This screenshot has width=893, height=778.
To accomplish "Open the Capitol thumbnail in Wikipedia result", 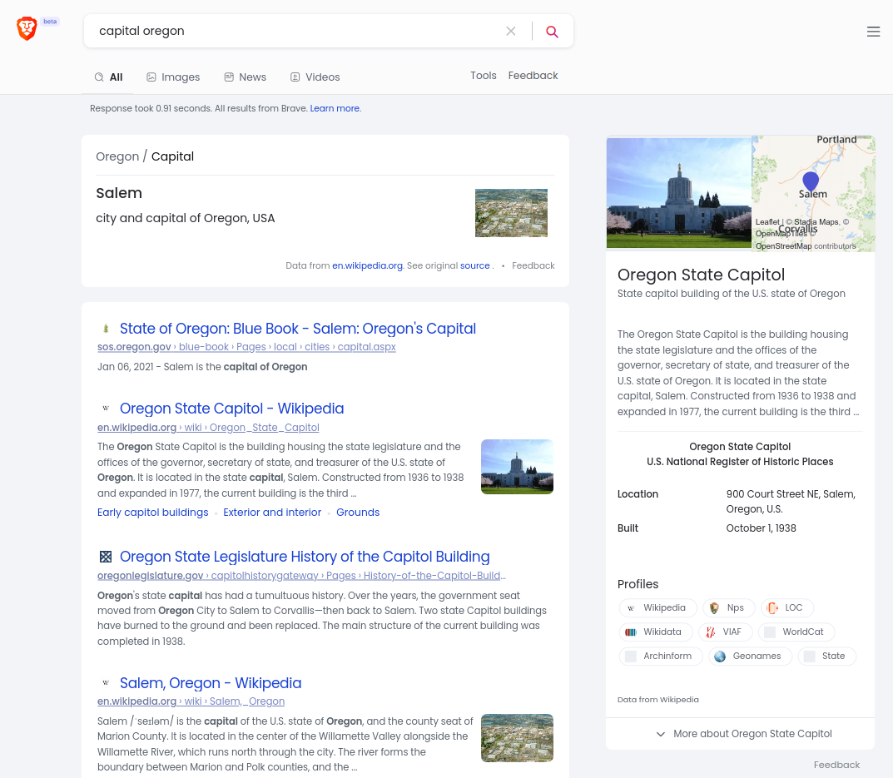I will [x=517, y=467].
